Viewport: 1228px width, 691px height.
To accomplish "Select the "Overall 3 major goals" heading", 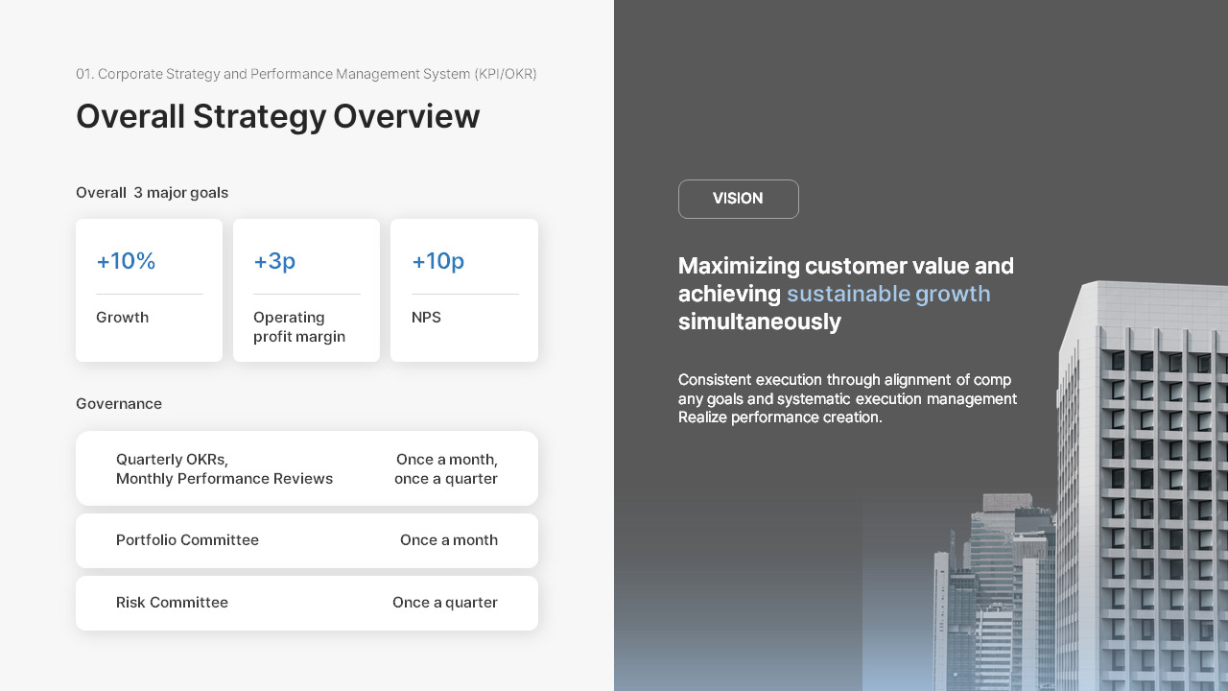I will click(152, 193).
